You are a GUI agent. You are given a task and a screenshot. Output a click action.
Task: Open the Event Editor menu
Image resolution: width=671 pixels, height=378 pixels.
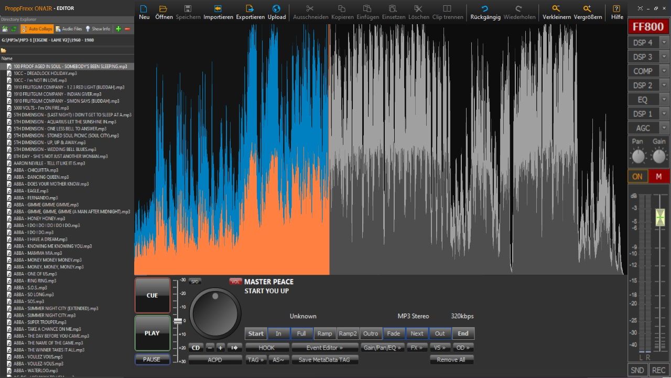(324, 348)
